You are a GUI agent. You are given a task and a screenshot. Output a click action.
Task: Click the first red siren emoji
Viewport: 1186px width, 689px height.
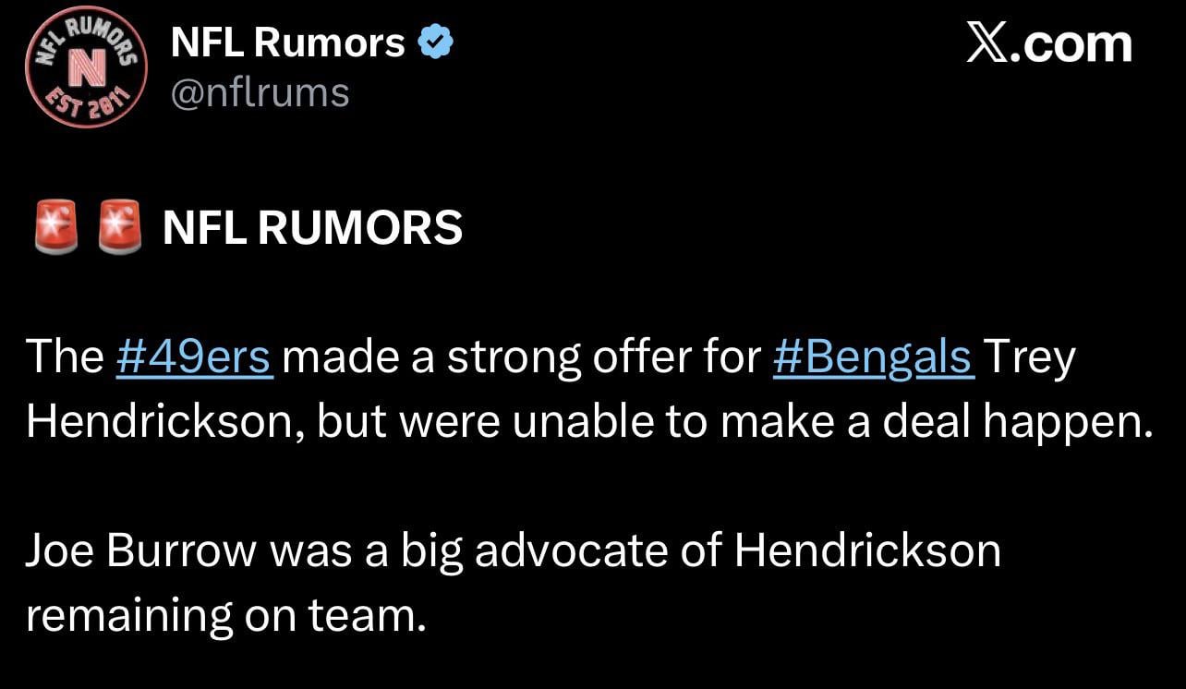pyautogui.click(x=55, y=227)
